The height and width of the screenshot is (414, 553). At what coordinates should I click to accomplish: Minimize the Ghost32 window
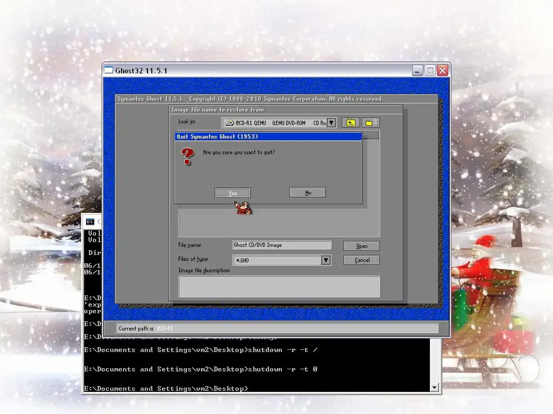point(417,71)
